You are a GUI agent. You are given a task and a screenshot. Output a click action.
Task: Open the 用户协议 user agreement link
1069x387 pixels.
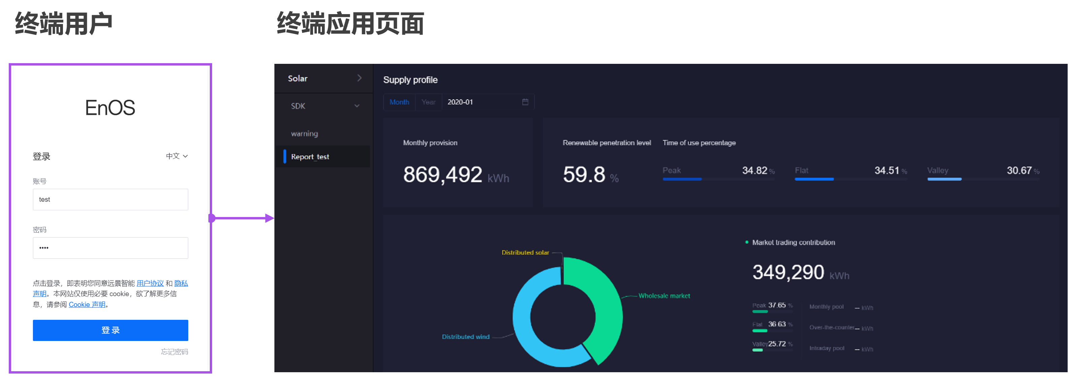(150, 283)
